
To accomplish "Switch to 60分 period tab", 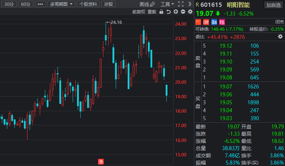I will pyautogui.click(x=26, y=4).
